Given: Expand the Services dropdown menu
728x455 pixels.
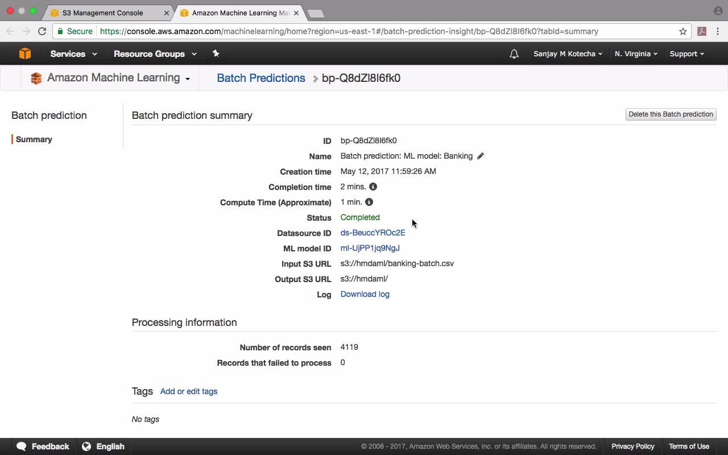Looking at the screenshot, I should click(x=73, y=54).
